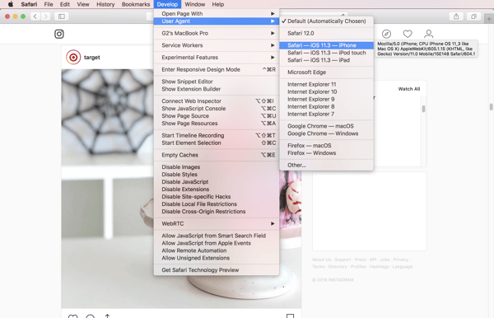Open Instagram activity heart icon

coord(408,34)
